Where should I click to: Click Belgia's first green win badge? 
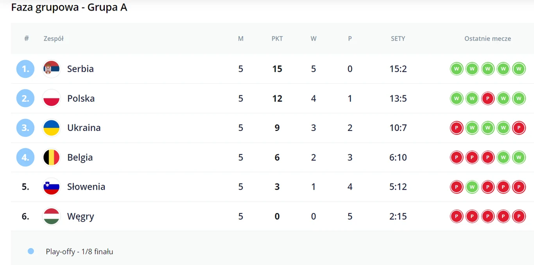tap(503, 158)
